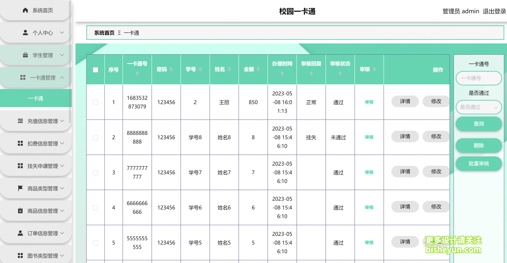This screenshot has height=263, width=507.
Task: Click the 订单信息管理 person icon
Action: tap(20, 233)
